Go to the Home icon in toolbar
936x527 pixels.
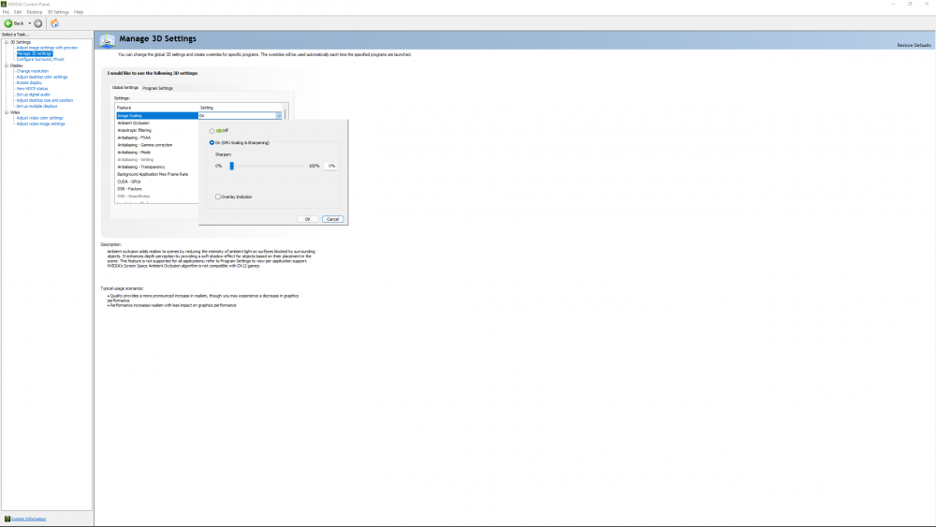[54, 23]
